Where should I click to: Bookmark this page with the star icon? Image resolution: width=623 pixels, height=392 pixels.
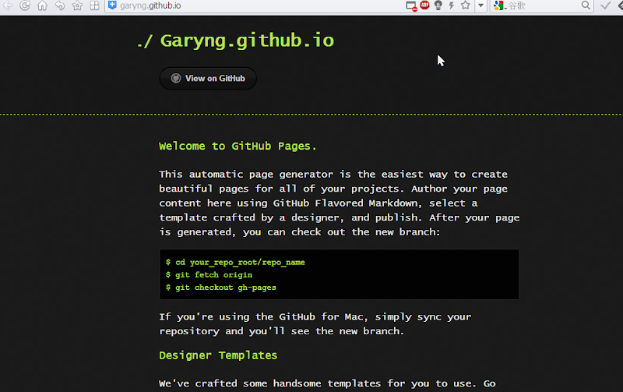click(x=466, y=5)
